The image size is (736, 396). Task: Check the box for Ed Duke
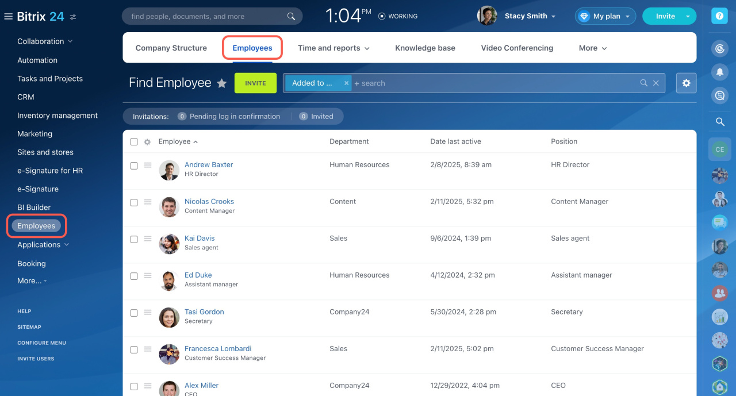pyautogui.click(x=134, y=276)
